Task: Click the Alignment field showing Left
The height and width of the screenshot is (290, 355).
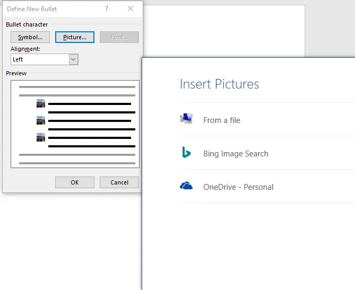Action: click(40, 59)
